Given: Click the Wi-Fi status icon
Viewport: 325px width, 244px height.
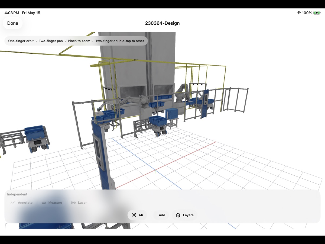Looking at the screenshot, I should coord(299,13).
